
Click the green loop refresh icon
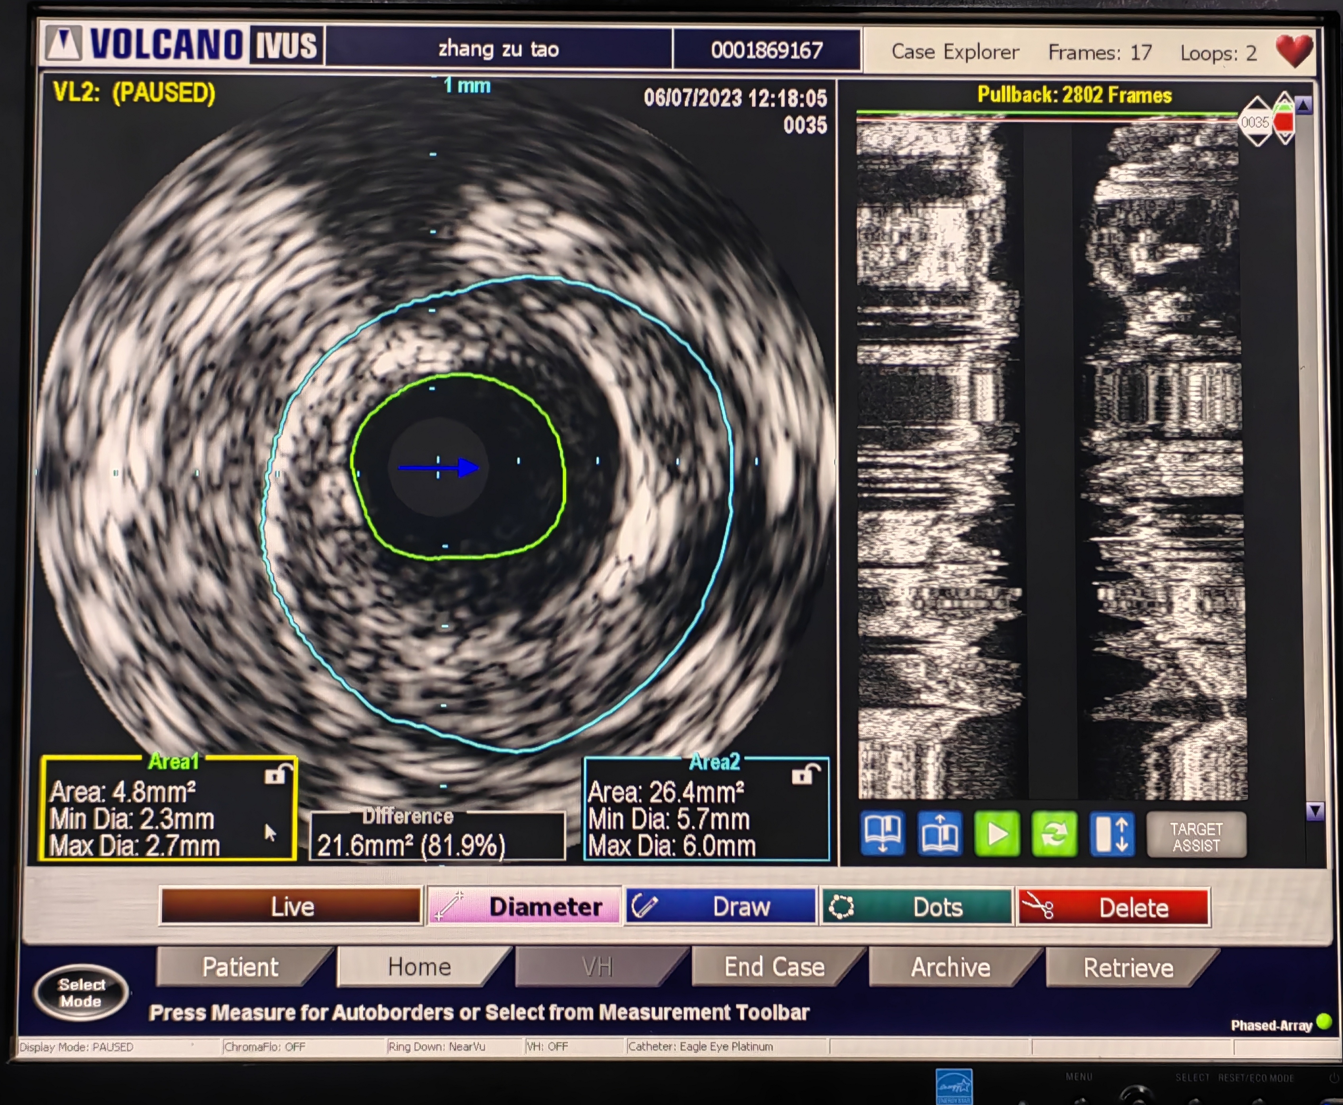point(1054,834)
